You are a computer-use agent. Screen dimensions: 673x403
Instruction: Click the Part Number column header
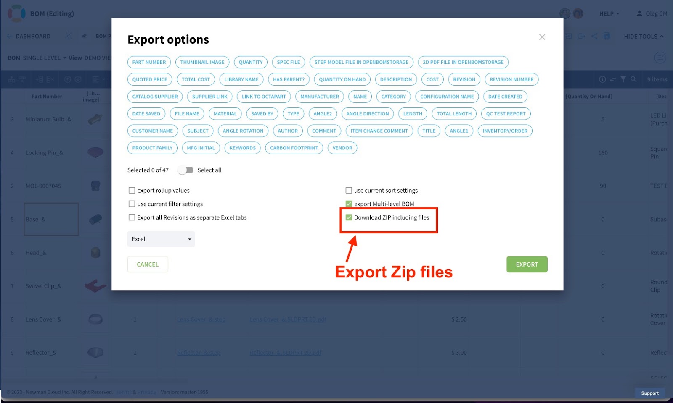(x=47, y=97)
